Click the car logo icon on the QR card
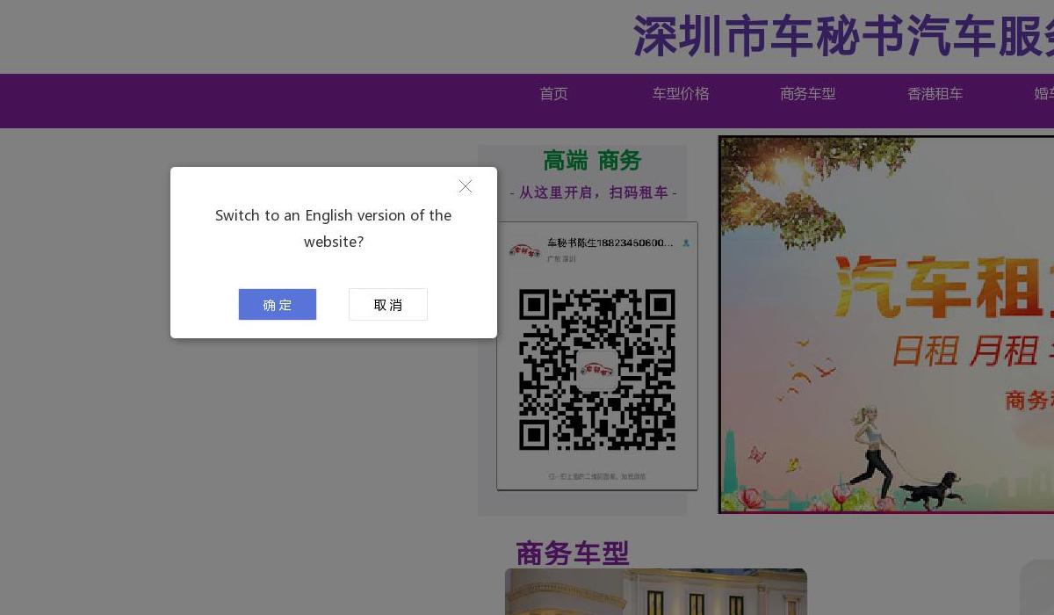This screenshot has height=615, width=1054. coord(525,250)
